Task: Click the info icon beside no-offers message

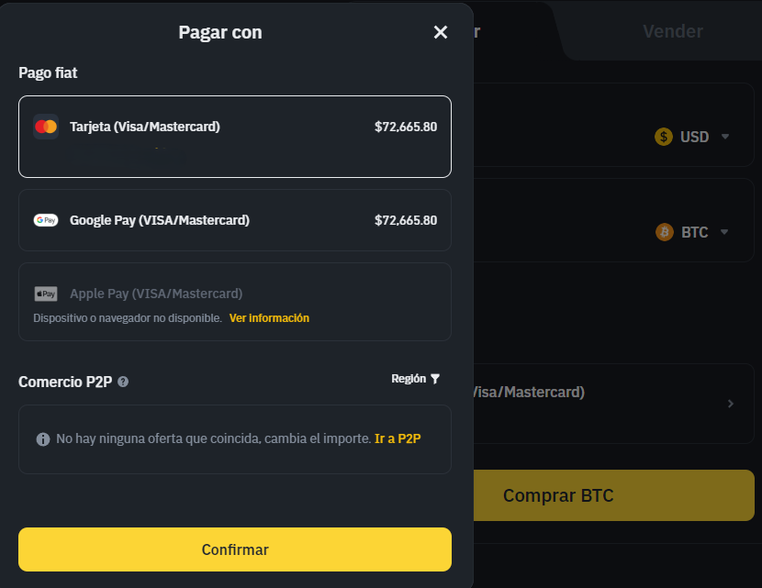Action: tap(42, 439)
